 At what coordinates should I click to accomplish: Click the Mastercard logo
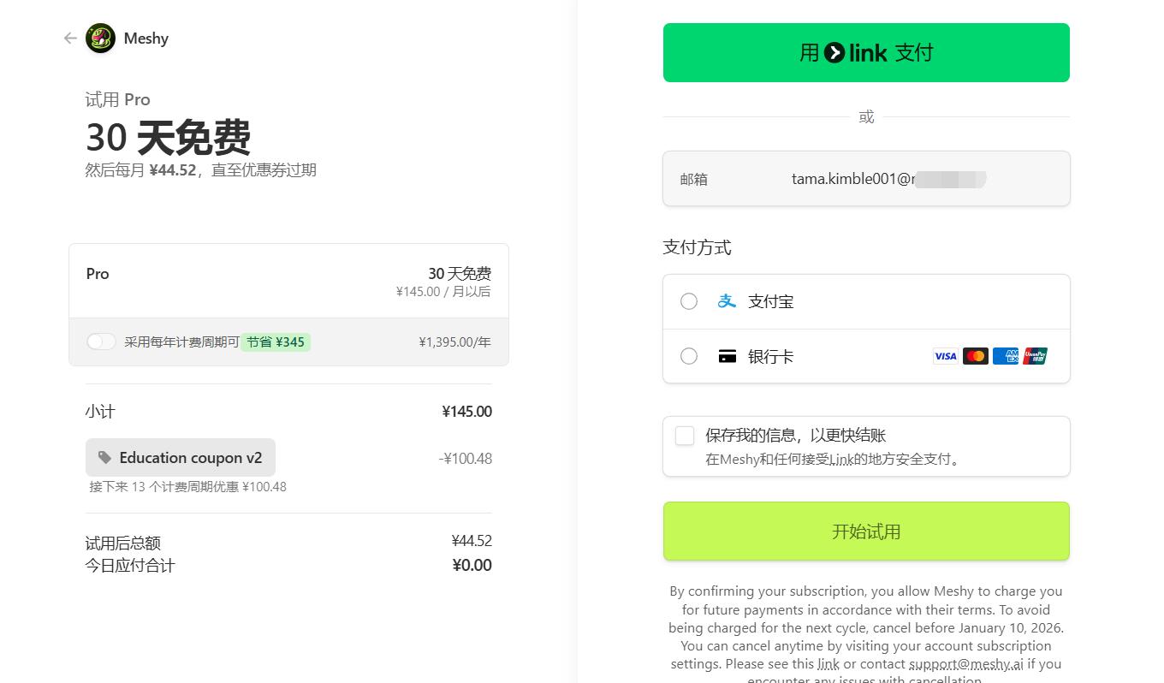tap(975, 356)
